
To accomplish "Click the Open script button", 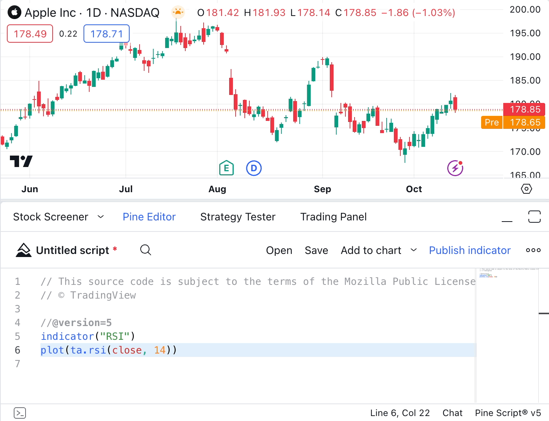I will tap(279, 251).
